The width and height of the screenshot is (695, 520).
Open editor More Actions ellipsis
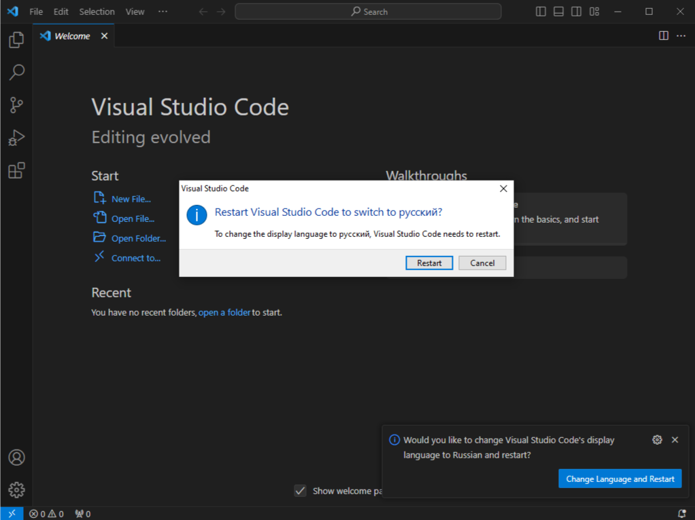tap(681, 36)
